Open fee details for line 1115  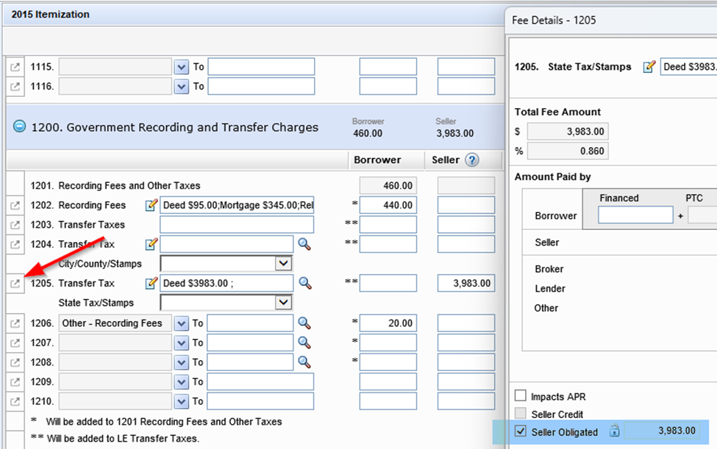pos(15,67)
